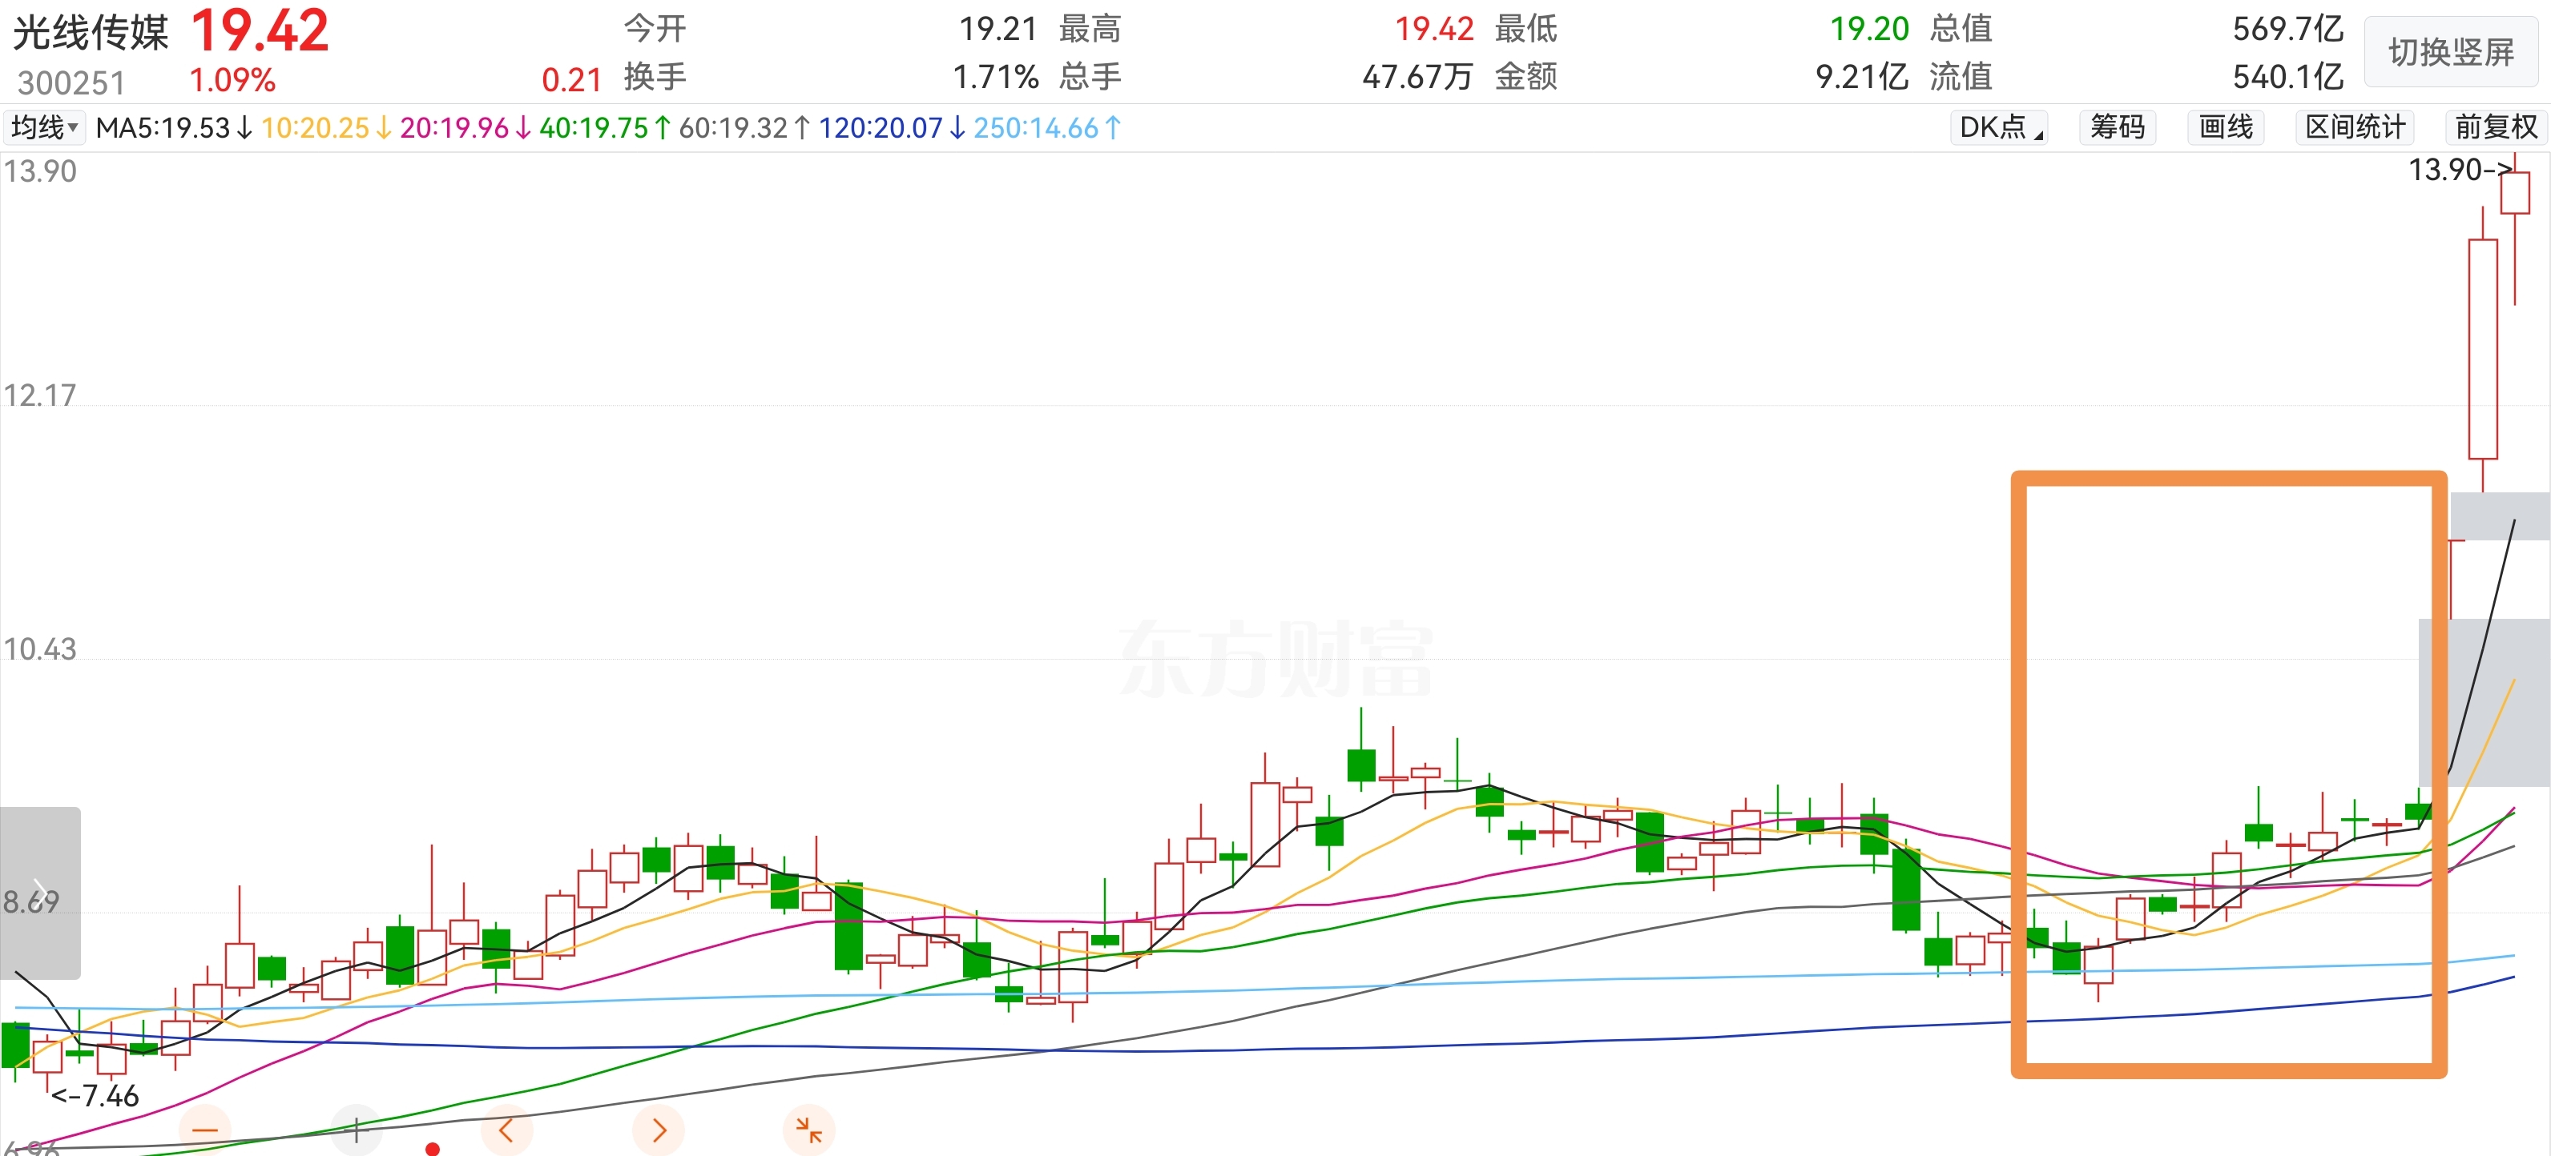The height and width of the screenshot is (1156, 2551).
Task: Select the 前复权 adjustment option
Action: pos(2496,127)
